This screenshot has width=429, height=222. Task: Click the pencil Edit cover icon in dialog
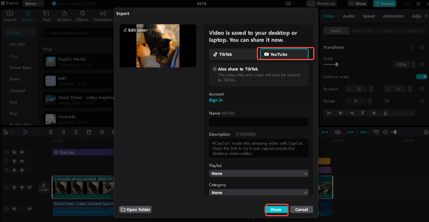coord(125,30)
